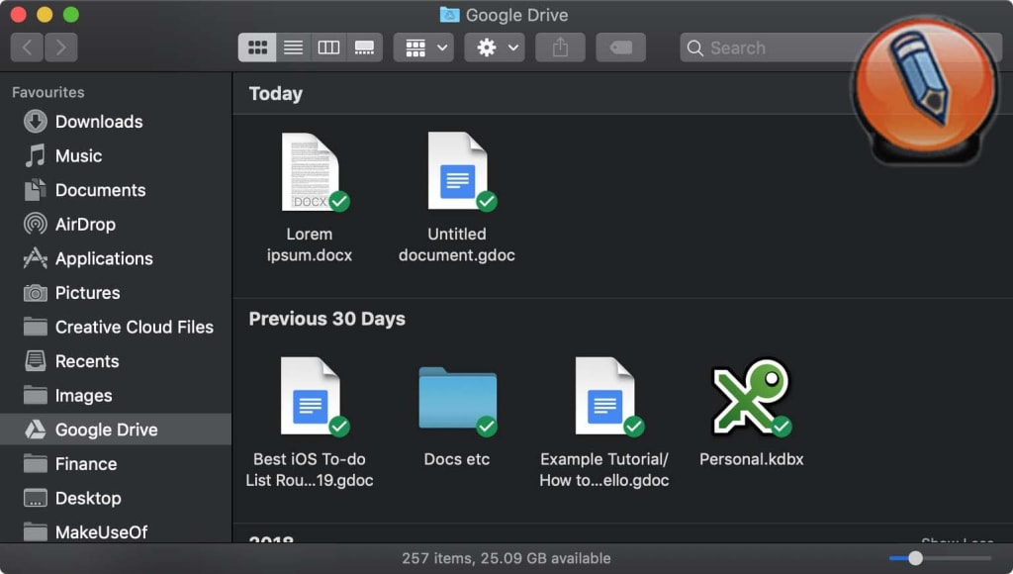Select Google Drive in the sidebar
The width and height of the screenshot is (1013, 574).
116,430
